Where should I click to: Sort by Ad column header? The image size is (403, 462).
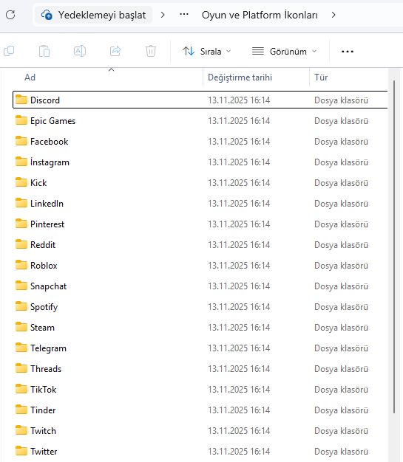coord(30,77)
